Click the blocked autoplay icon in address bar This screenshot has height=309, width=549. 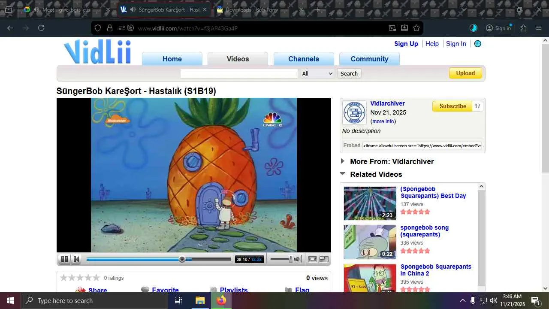coord(130,28)
